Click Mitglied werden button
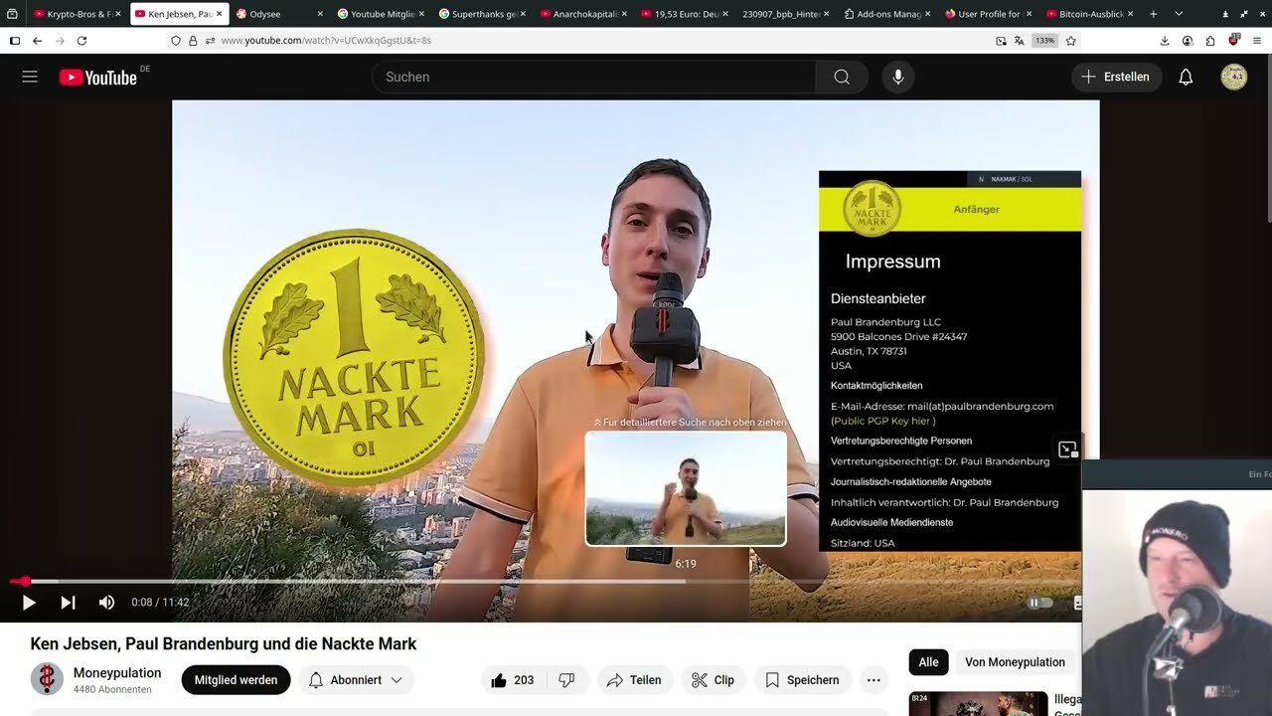 coord(236,680)
